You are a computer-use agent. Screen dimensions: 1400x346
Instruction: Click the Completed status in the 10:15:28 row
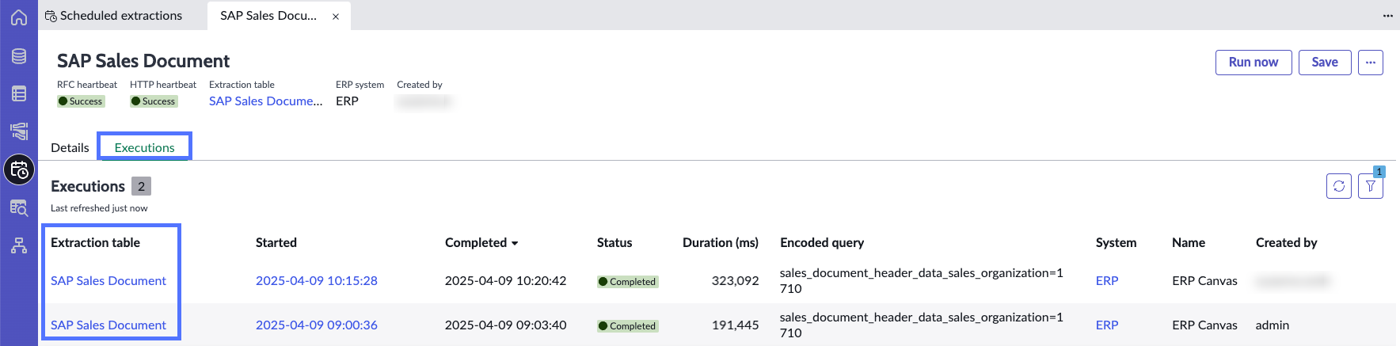coord(627,281)
